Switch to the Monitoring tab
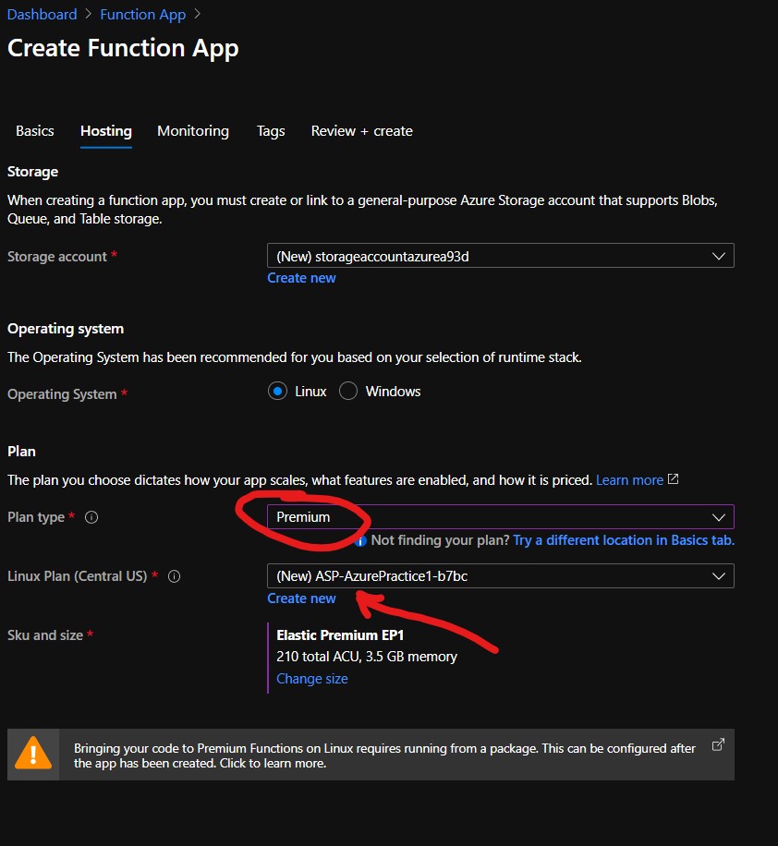778x846 pixels. click(192, 131)
